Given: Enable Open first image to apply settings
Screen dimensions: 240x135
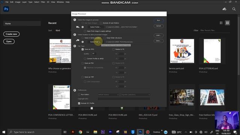Looking at the screenshot, I should click(x=85, y=31).
